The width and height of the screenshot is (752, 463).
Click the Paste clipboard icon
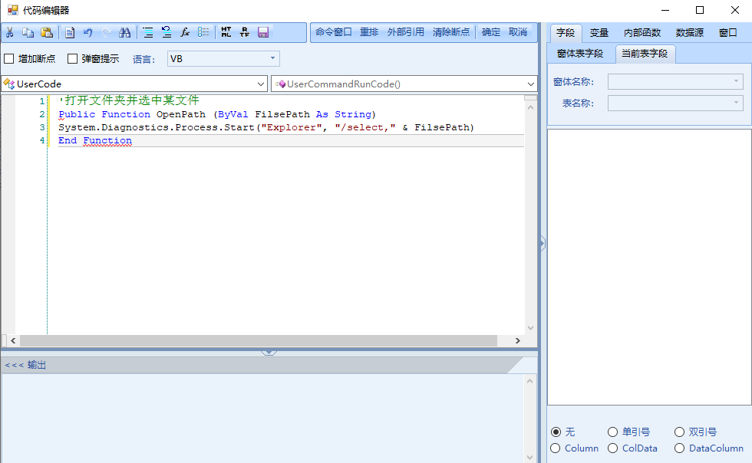tap(47, 33)
